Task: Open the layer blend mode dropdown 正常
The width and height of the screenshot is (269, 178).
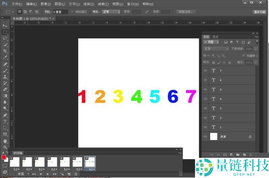Action: (x=216, y=49)
